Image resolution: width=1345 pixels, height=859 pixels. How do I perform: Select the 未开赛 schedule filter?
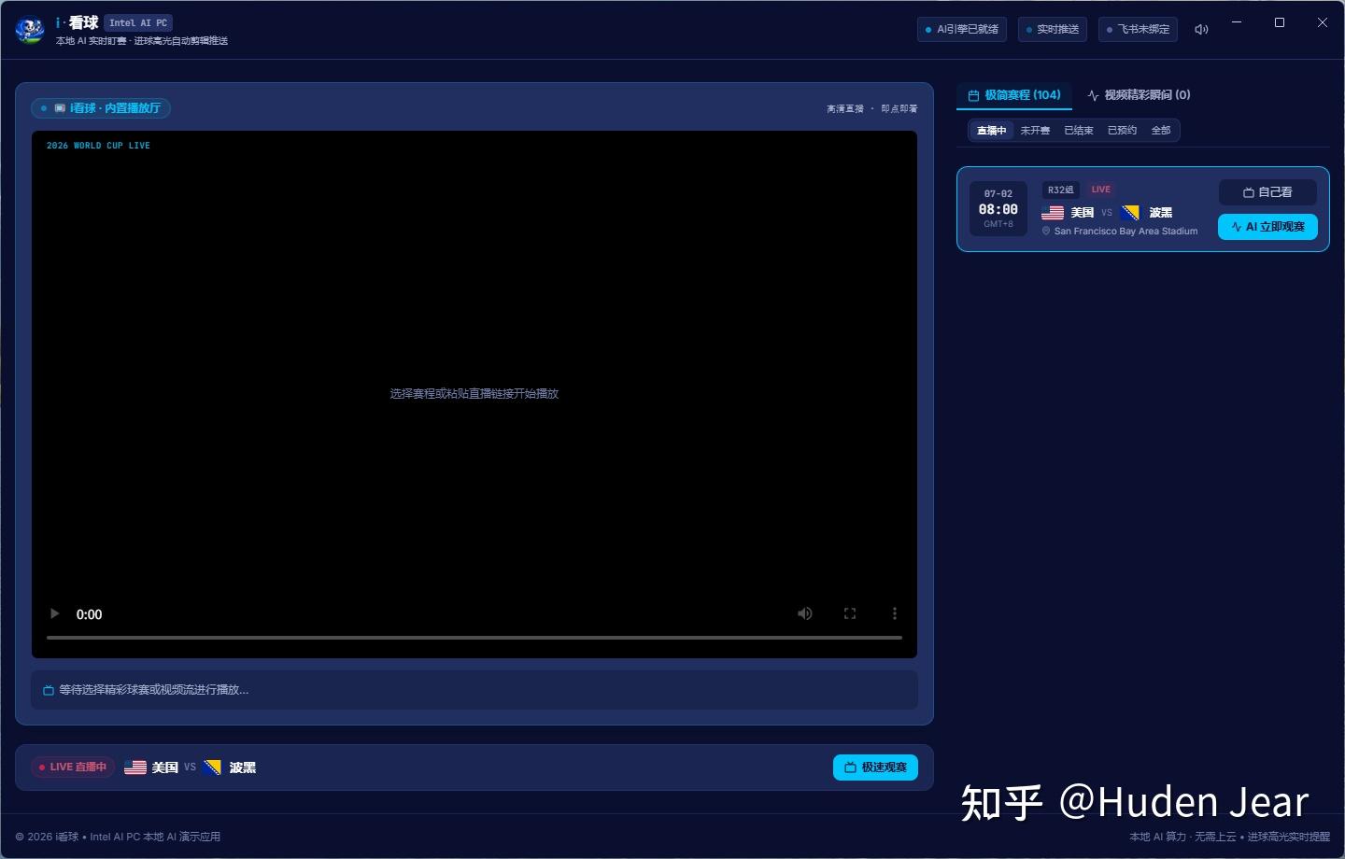1035,131
